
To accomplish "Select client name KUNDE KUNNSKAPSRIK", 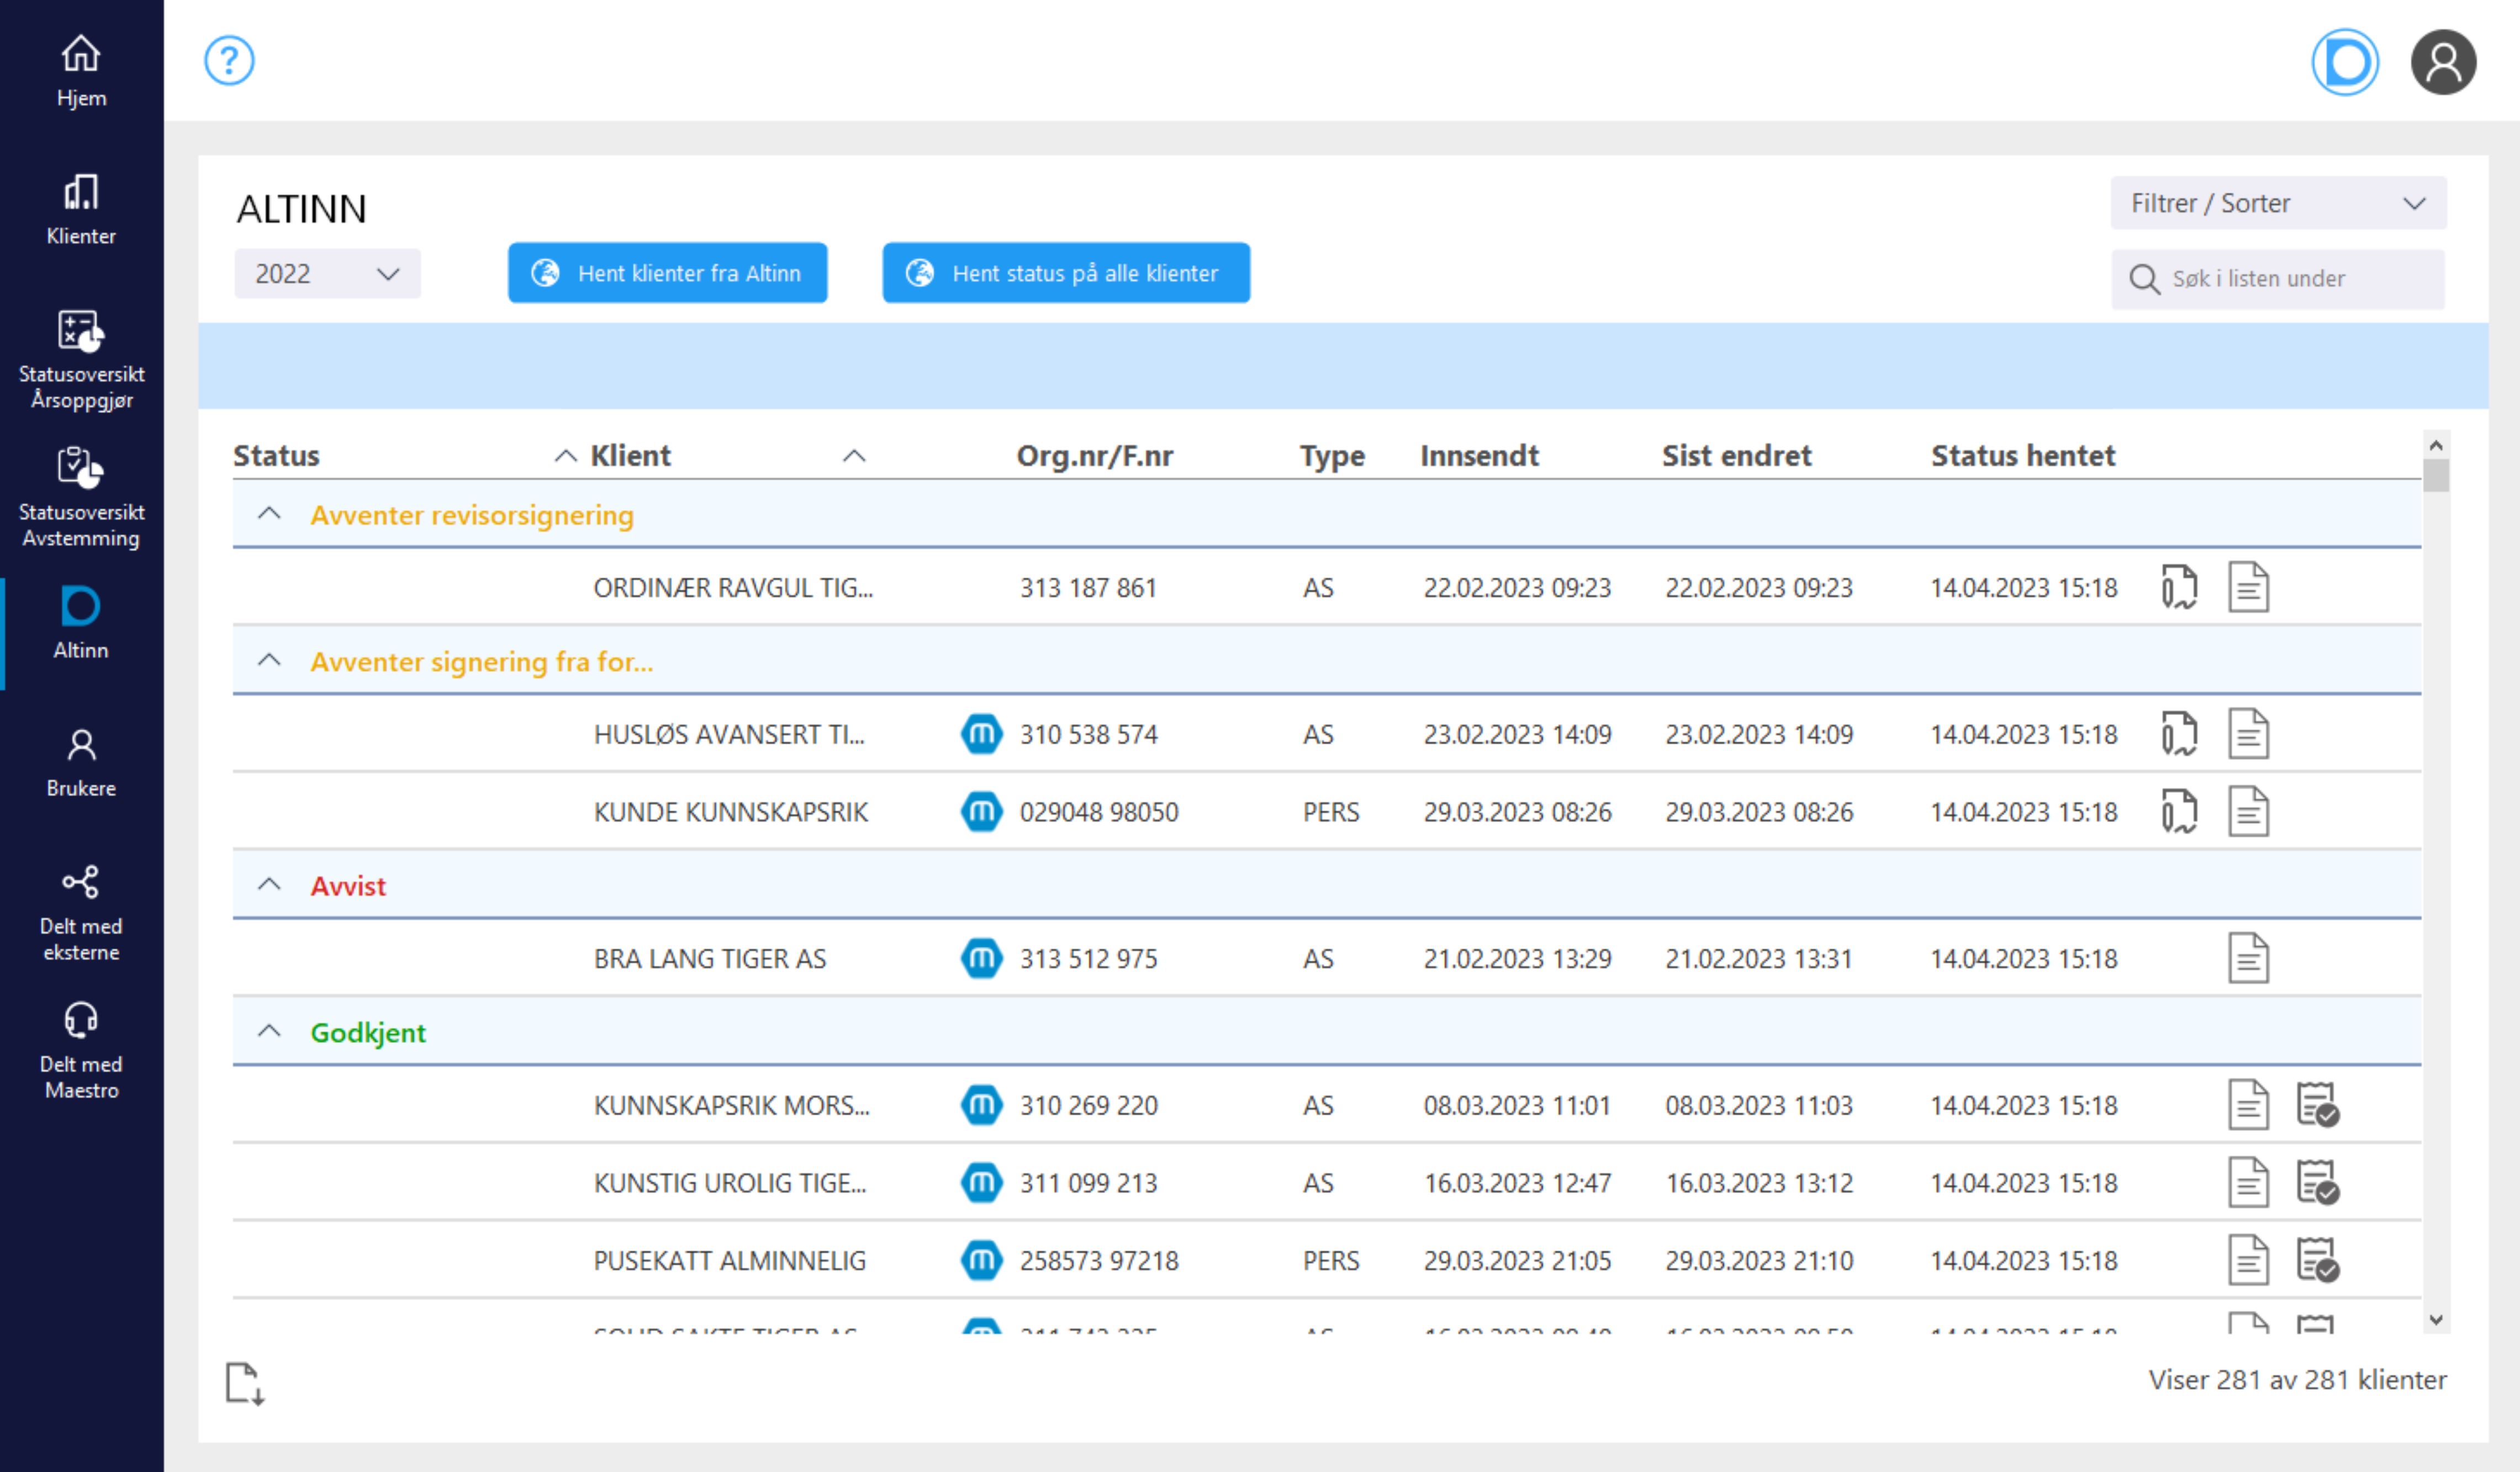I will (731, 811).
